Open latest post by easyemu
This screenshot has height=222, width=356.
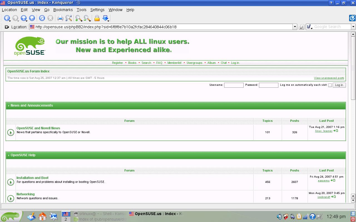tap(333, 180)
